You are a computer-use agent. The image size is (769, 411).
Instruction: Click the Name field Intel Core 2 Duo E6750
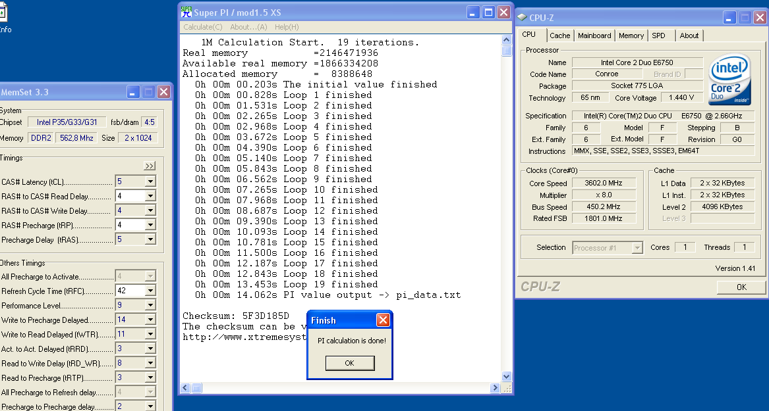[637, 62]
